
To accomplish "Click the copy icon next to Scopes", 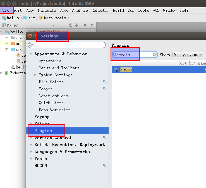I will [x=104, y=89].
